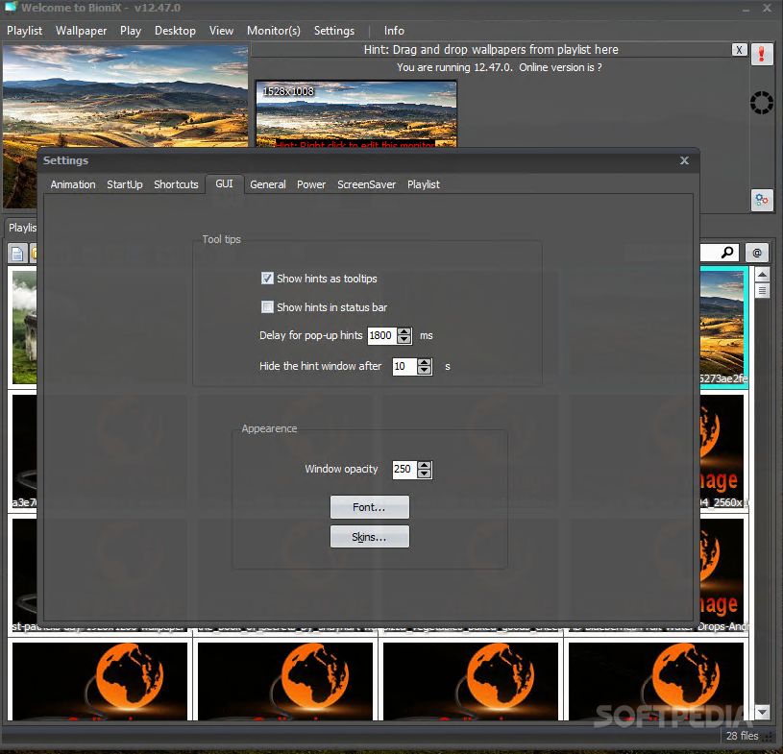783x754 pixels.
Task: Decrease delay for pop-up hints value
Action: coord(404,340)
